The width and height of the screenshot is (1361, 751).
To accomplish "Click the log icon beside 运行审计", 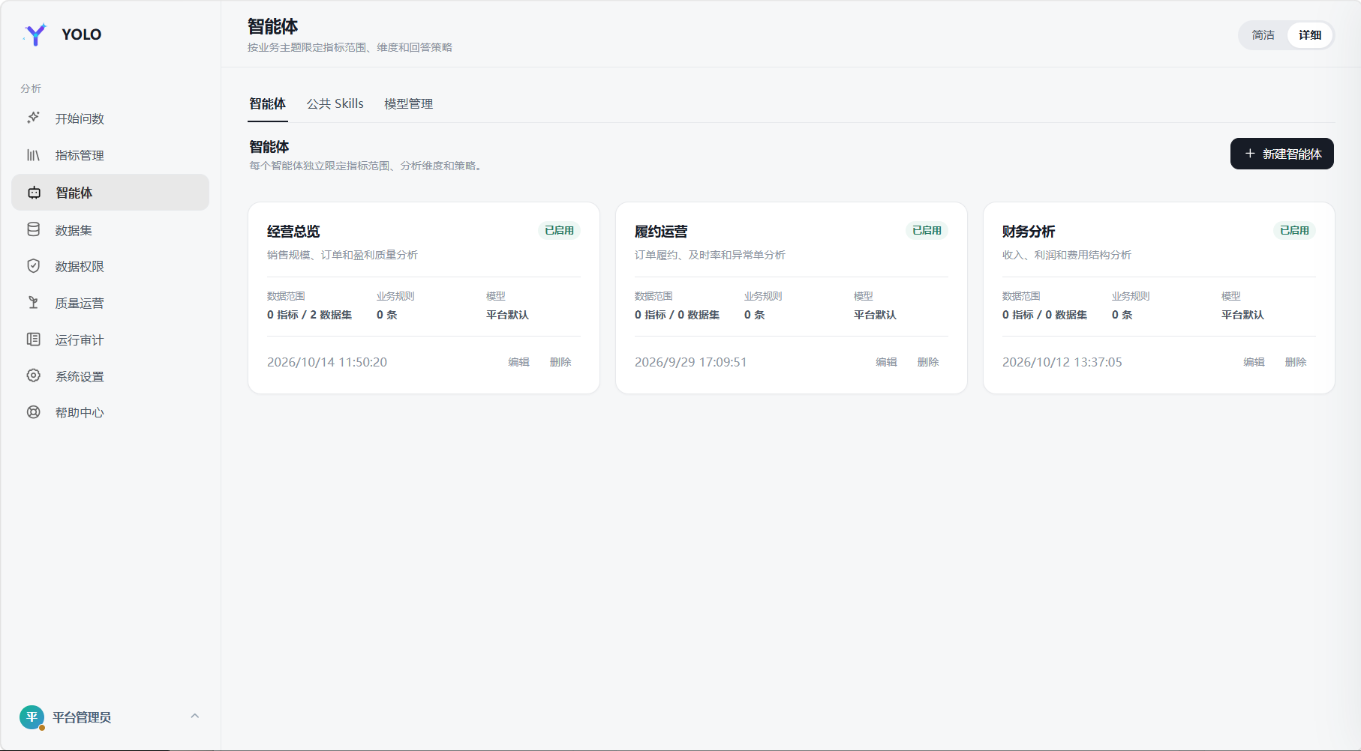I will point(33,340).
